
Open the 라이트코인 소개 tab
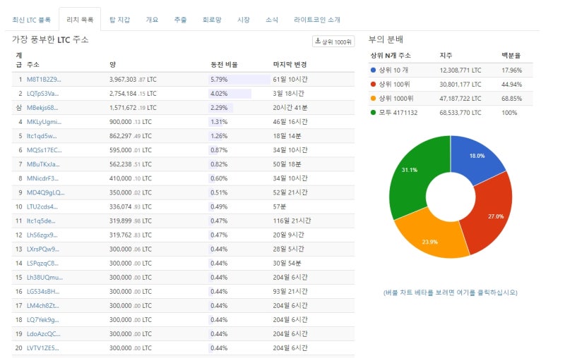point(317,20)
